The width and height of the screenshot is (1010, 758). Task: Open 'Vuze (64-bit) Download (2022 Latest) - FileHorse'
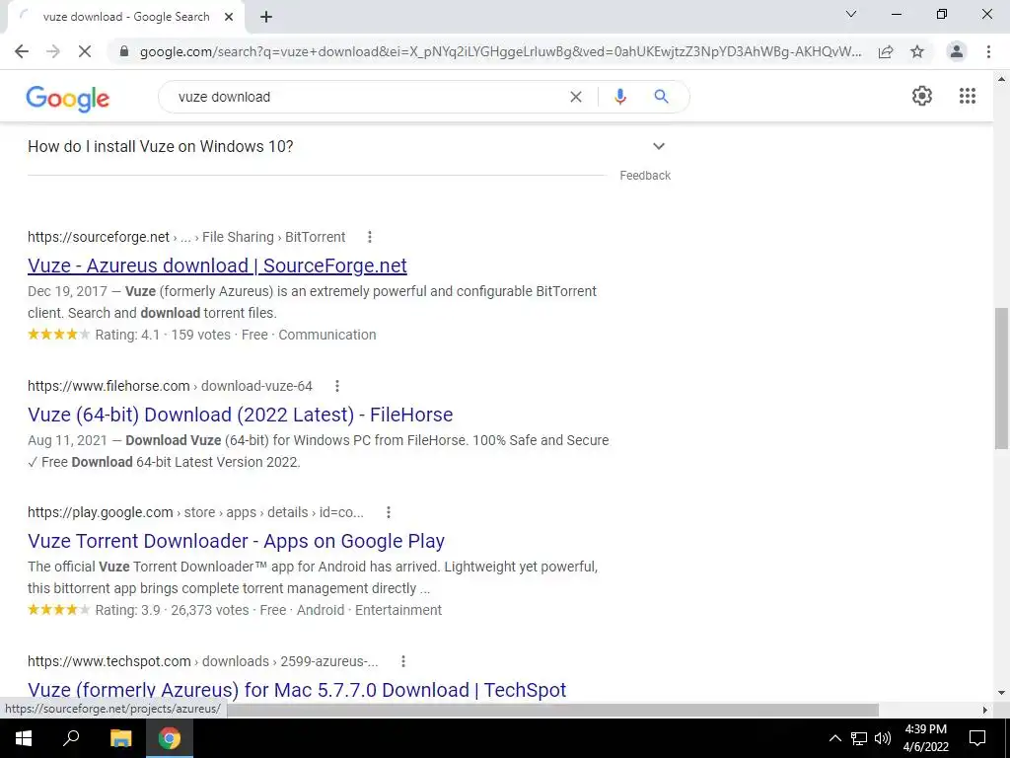pyautogui.click(x=241, y=415)
